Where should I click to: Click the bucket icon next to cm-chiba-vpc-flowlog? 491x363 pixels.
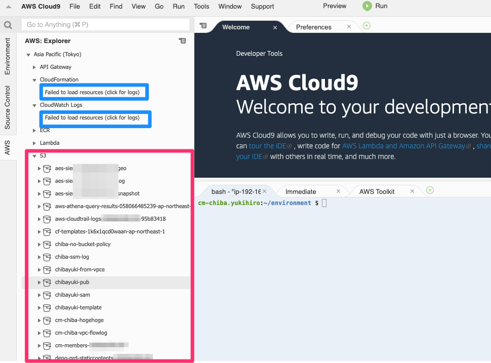click(x=48, y=333)
